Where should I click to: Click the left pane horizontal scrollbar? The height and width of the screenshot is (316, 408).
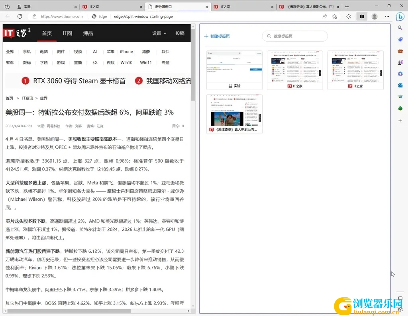pos(69,311)
